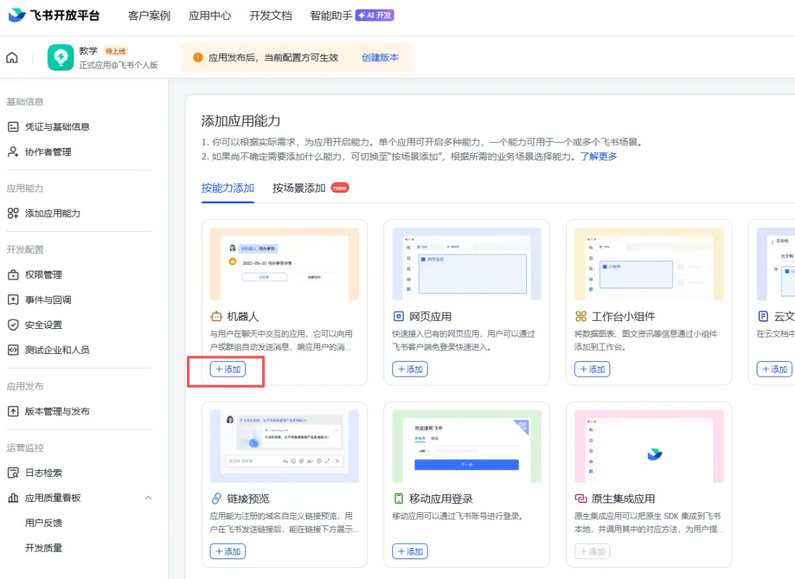Open 应用中心 in top navigation
795x579 pixels.
pyautogui.click(x=210, y=15)
